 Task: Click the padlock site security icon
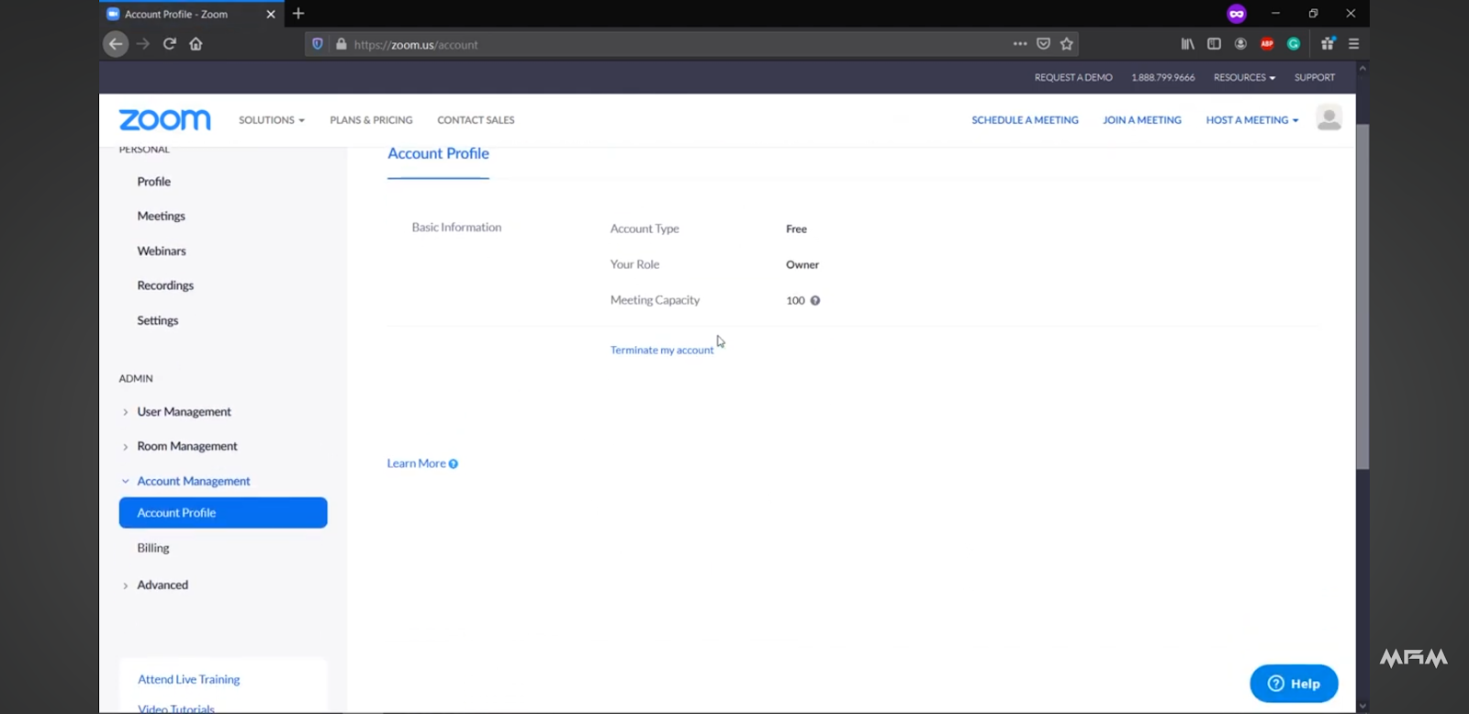(342, 44)
